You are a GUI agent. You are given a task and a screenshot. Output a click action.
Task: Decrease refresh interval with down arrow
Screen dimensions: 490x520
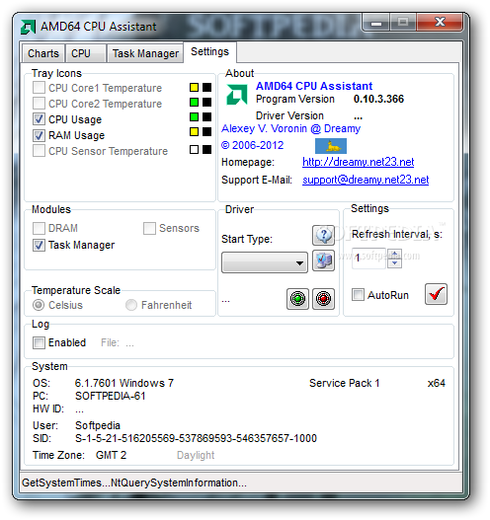[x=394, y=263]
